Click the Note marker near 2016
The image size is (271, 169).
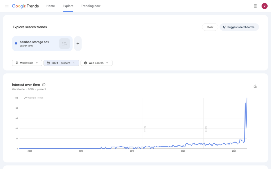144,129
